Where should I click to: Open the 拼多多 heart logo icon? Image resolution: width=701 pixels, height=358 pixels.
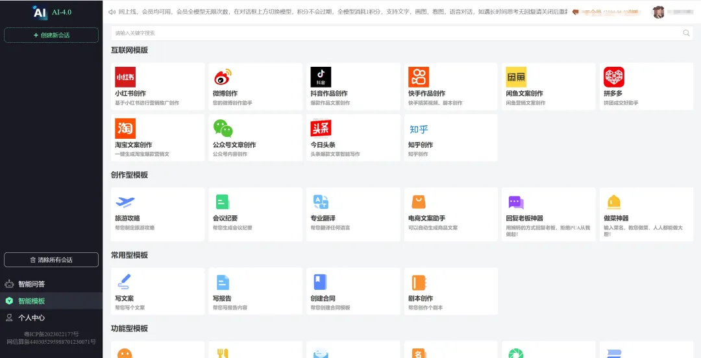[614, 77]
